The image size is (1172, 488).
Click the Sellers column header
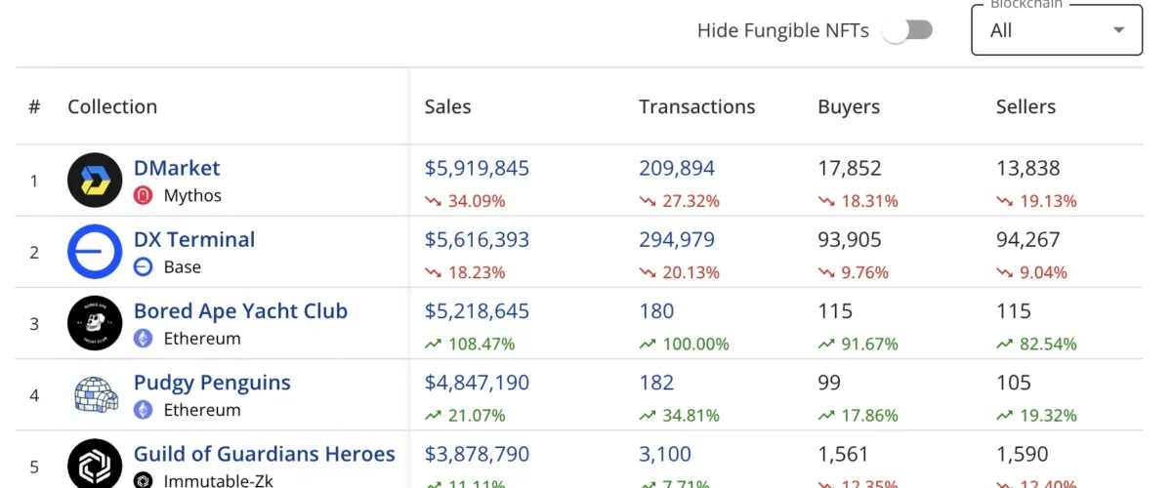coord(1025,107)
